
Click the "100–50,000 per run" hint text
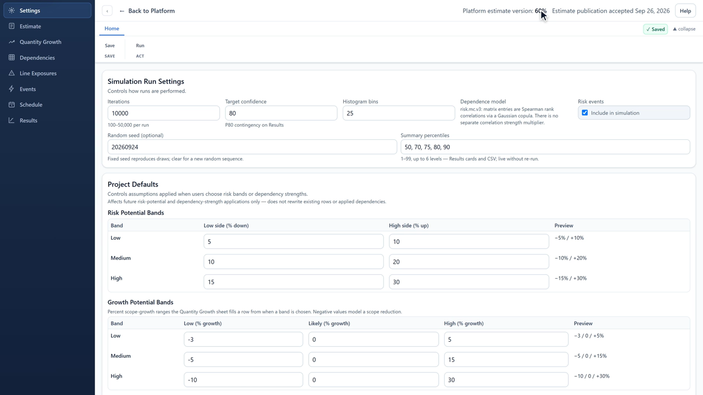coord(128,125)
